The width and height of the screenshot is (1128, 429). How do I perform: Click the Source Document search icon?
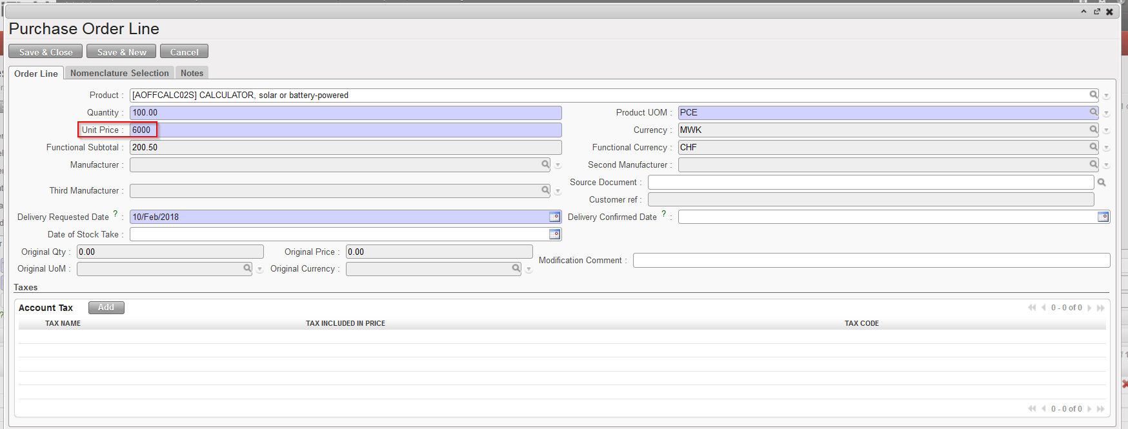pos(1102,183)
